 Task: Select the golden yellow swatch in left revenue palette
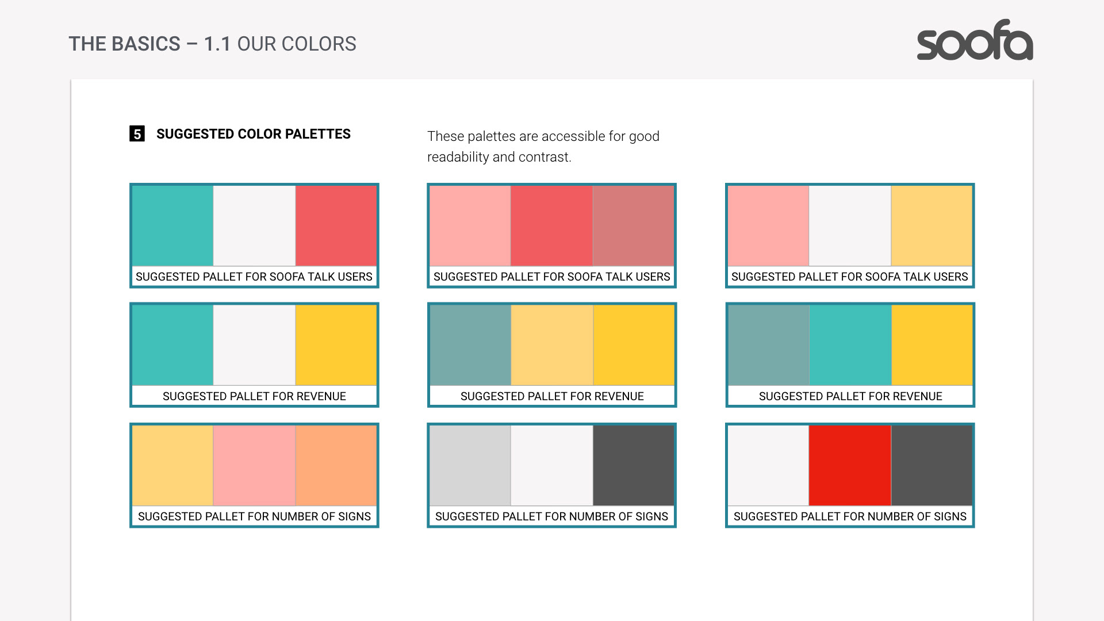(x=336, y=345)
